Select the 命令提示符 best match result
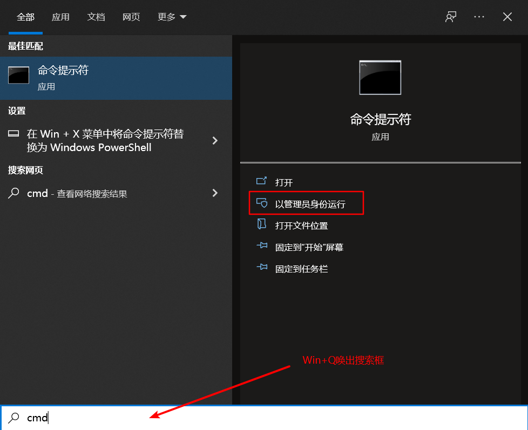This screenshot has height=430, width=528. [116, 78]
